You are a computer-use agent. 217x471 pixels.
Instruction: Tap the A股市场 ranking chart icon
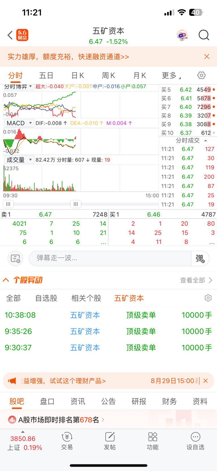point(12,419)
